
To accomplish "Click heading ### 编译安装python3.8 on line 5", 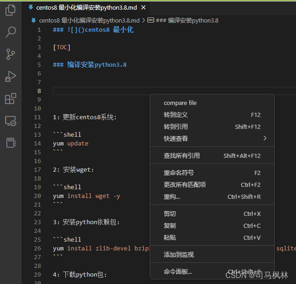I will point(90,65).
